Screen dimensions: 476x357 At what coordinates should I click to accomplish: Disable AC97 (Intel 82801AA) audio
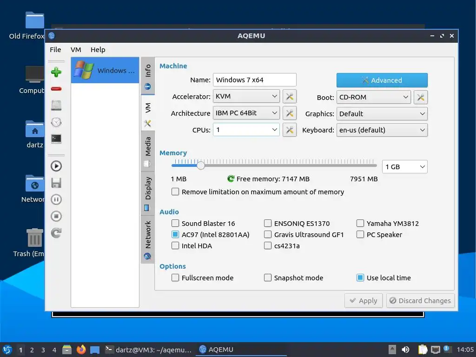[x=175, y=234]
